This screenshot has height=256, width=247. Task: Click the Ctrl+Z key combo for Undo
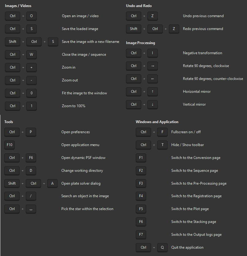143,16
